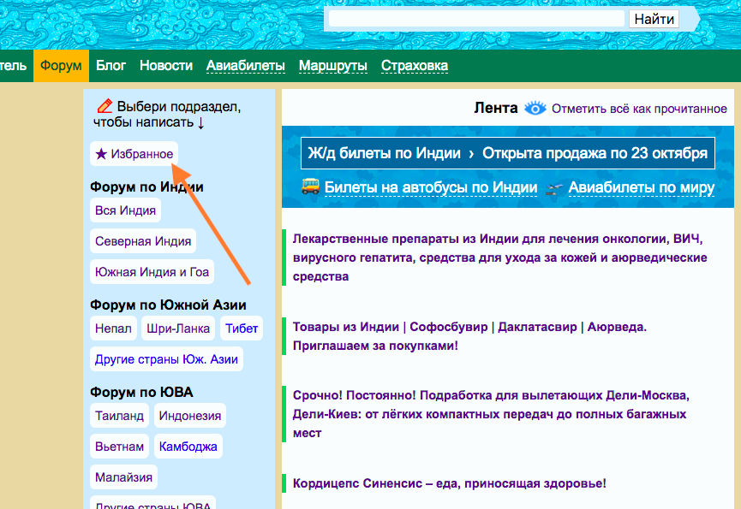
Task: Click the pencil icon next to Выбери подраздел
Action: (x=105, y=107)
